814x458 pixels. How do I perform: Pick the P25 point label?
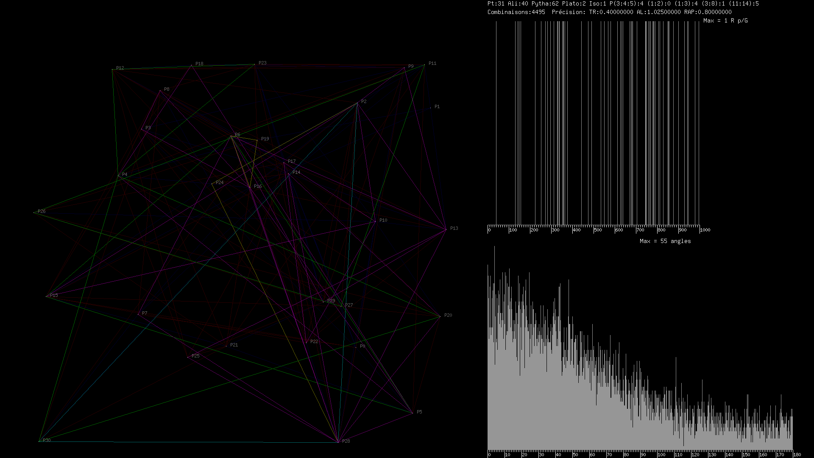[x=195, y=356]
